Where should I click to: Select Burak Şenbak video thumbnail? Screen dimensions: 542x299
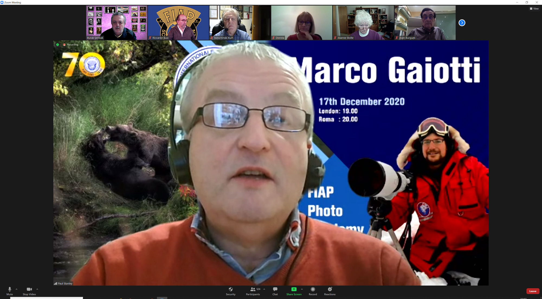coord(117,23)
